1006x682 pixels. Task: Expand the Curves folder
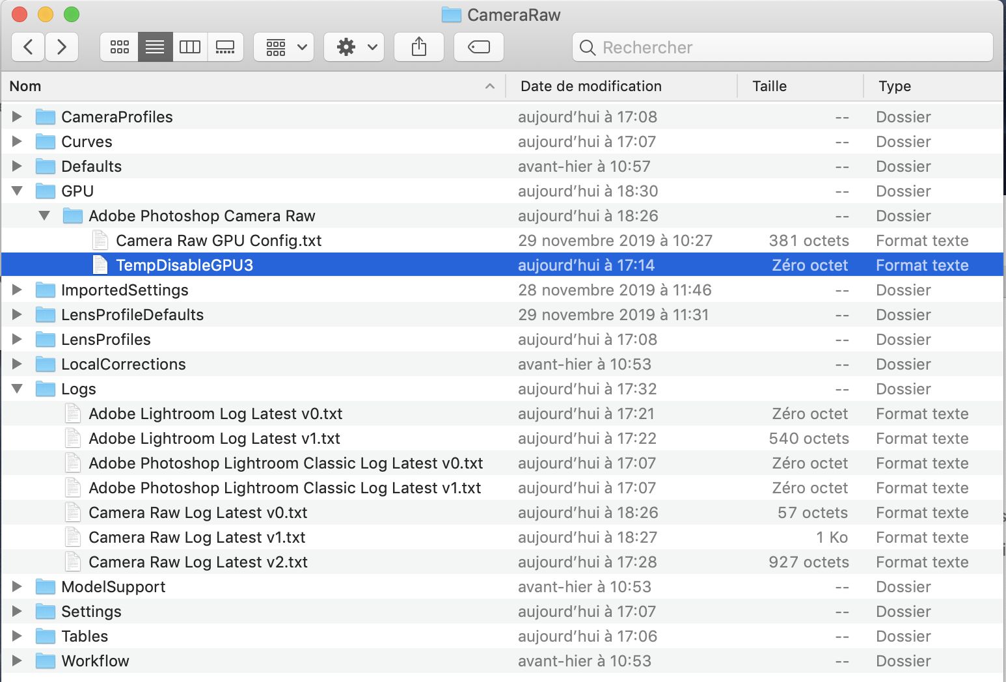[x=17, y=141]
